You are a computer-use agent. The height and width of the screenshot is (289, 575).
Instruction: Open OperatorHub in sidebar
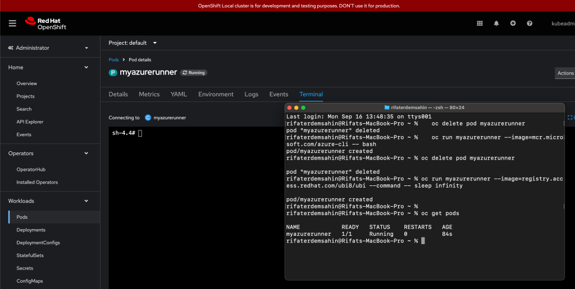point(31,169)
